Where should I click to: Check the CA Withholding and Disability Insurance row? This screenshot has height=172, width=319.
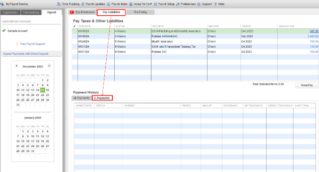[75, 31]
